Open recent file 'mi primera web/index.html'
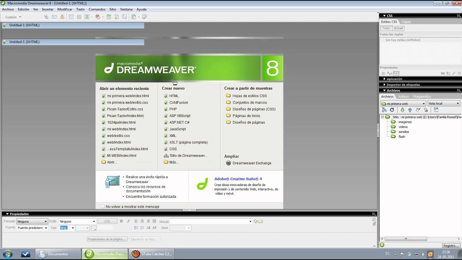462x260 pixels. [x=128, y=96]
